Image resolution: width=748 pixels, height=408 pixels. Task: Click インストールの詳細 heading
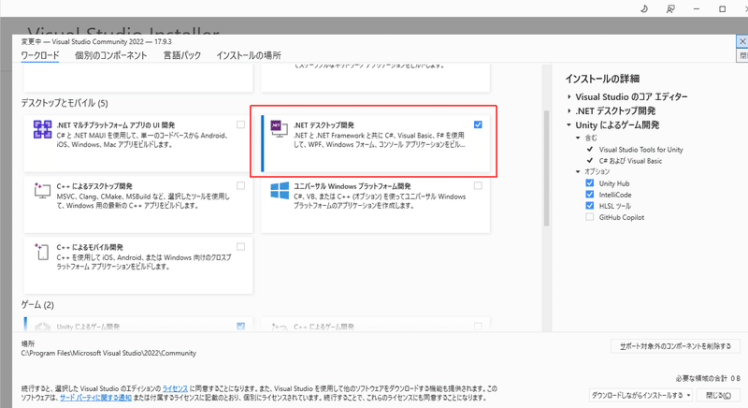pos(602,79)
